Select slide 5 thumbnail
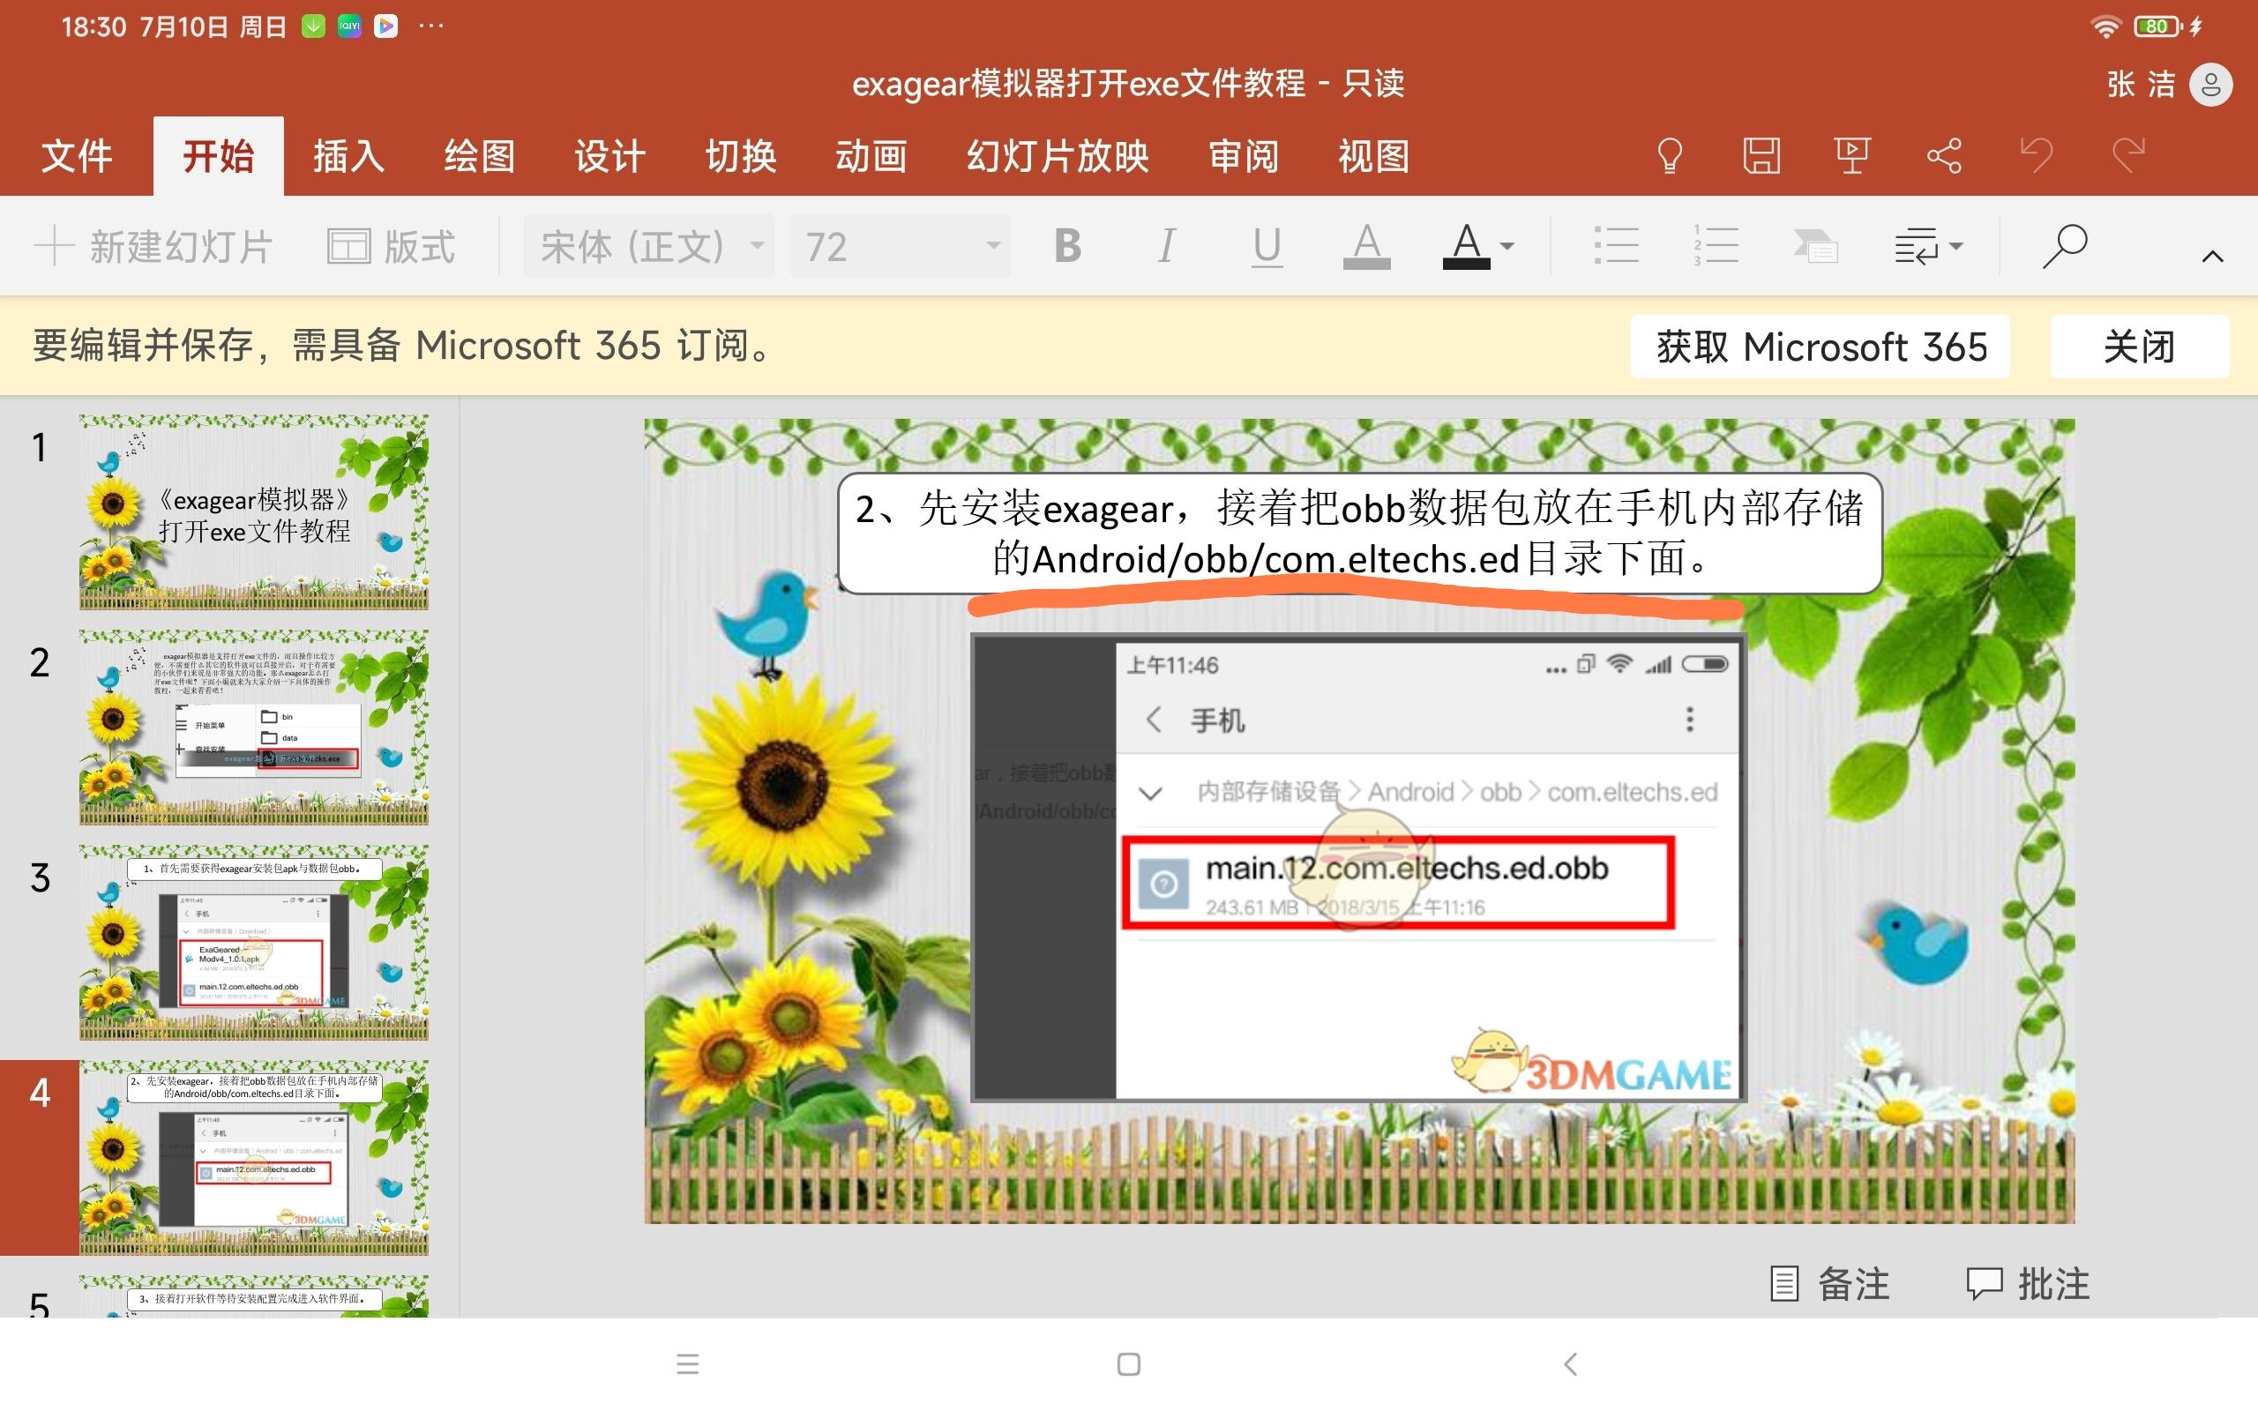 point(254,1296)
